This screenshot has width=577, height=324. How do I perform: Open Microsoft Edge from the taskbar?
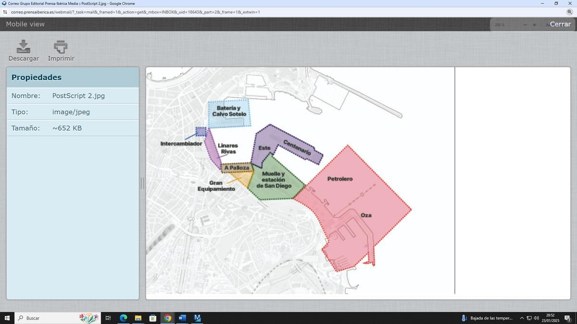coord(123,318)
